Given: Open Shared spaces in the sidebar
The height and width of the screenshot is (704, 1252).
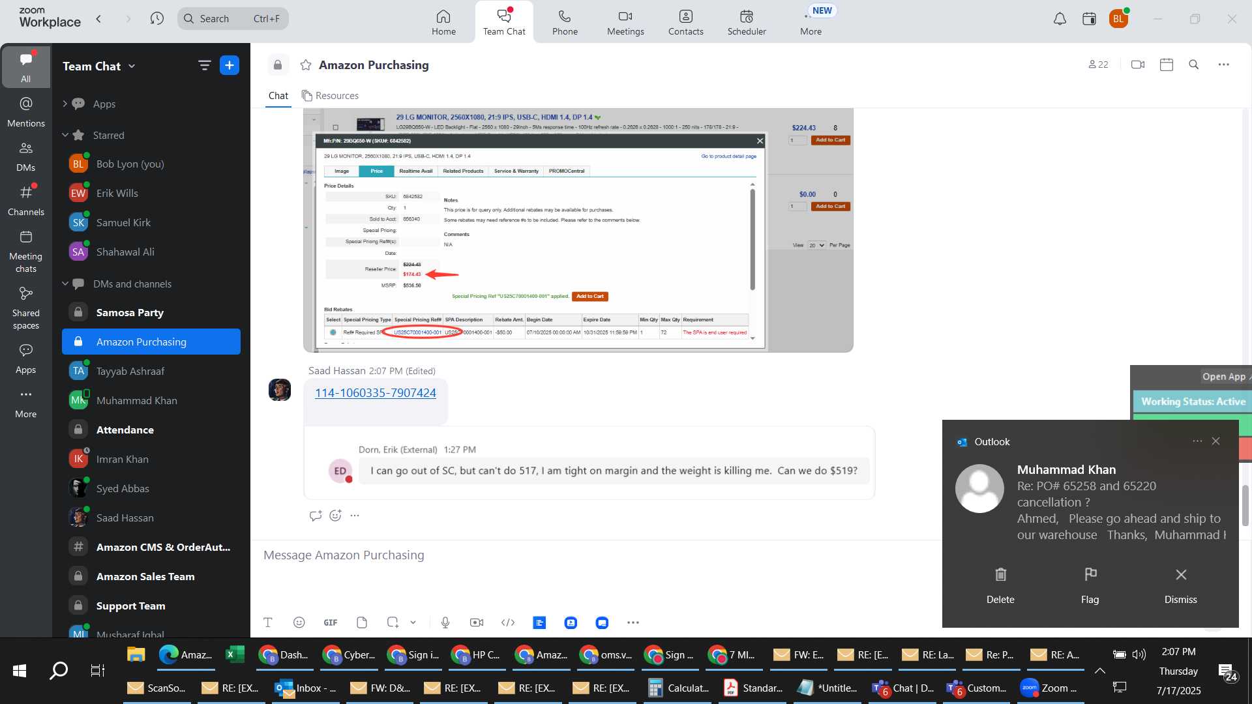Looking at the screenshot, I should pyautogui.click(x=26, y=308).
